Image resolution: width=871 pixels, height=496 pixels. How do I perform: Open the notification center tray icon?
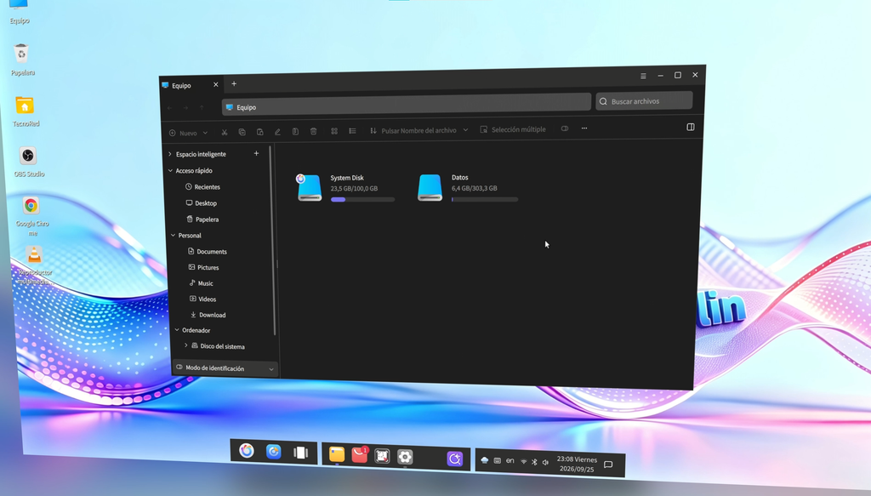(x=608, y=465)
